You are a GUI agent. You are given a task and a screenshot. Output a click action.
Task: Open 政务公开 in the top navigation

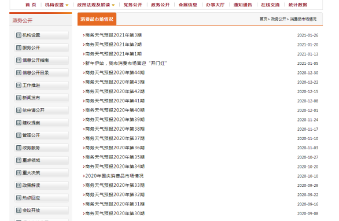[x=160, y=5]
